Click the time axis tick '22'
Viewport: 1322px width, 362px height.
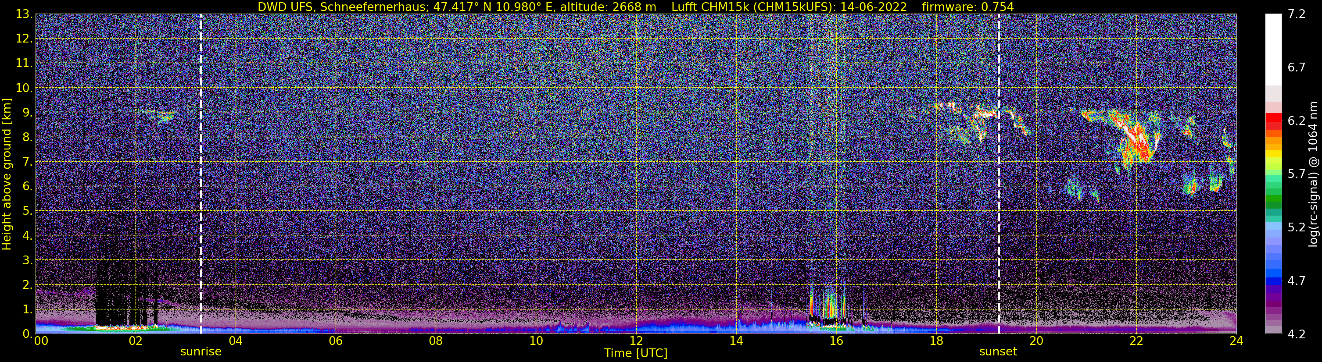click(1136, 341)
